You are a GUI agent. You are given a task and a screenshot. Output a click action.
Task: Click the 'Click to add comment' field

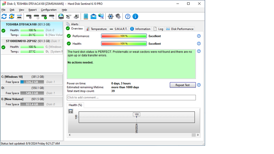pyautogui.click(x=131, y=98)
